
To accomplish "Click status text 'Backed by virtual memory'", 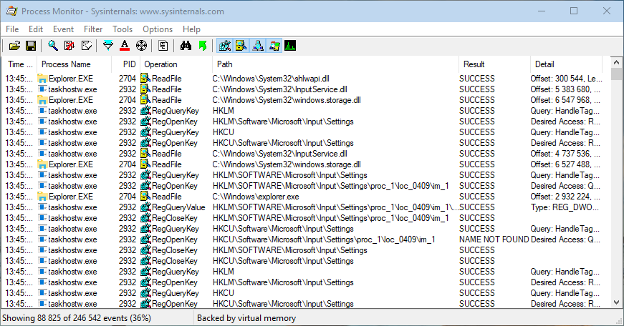I will pos(246,318).
